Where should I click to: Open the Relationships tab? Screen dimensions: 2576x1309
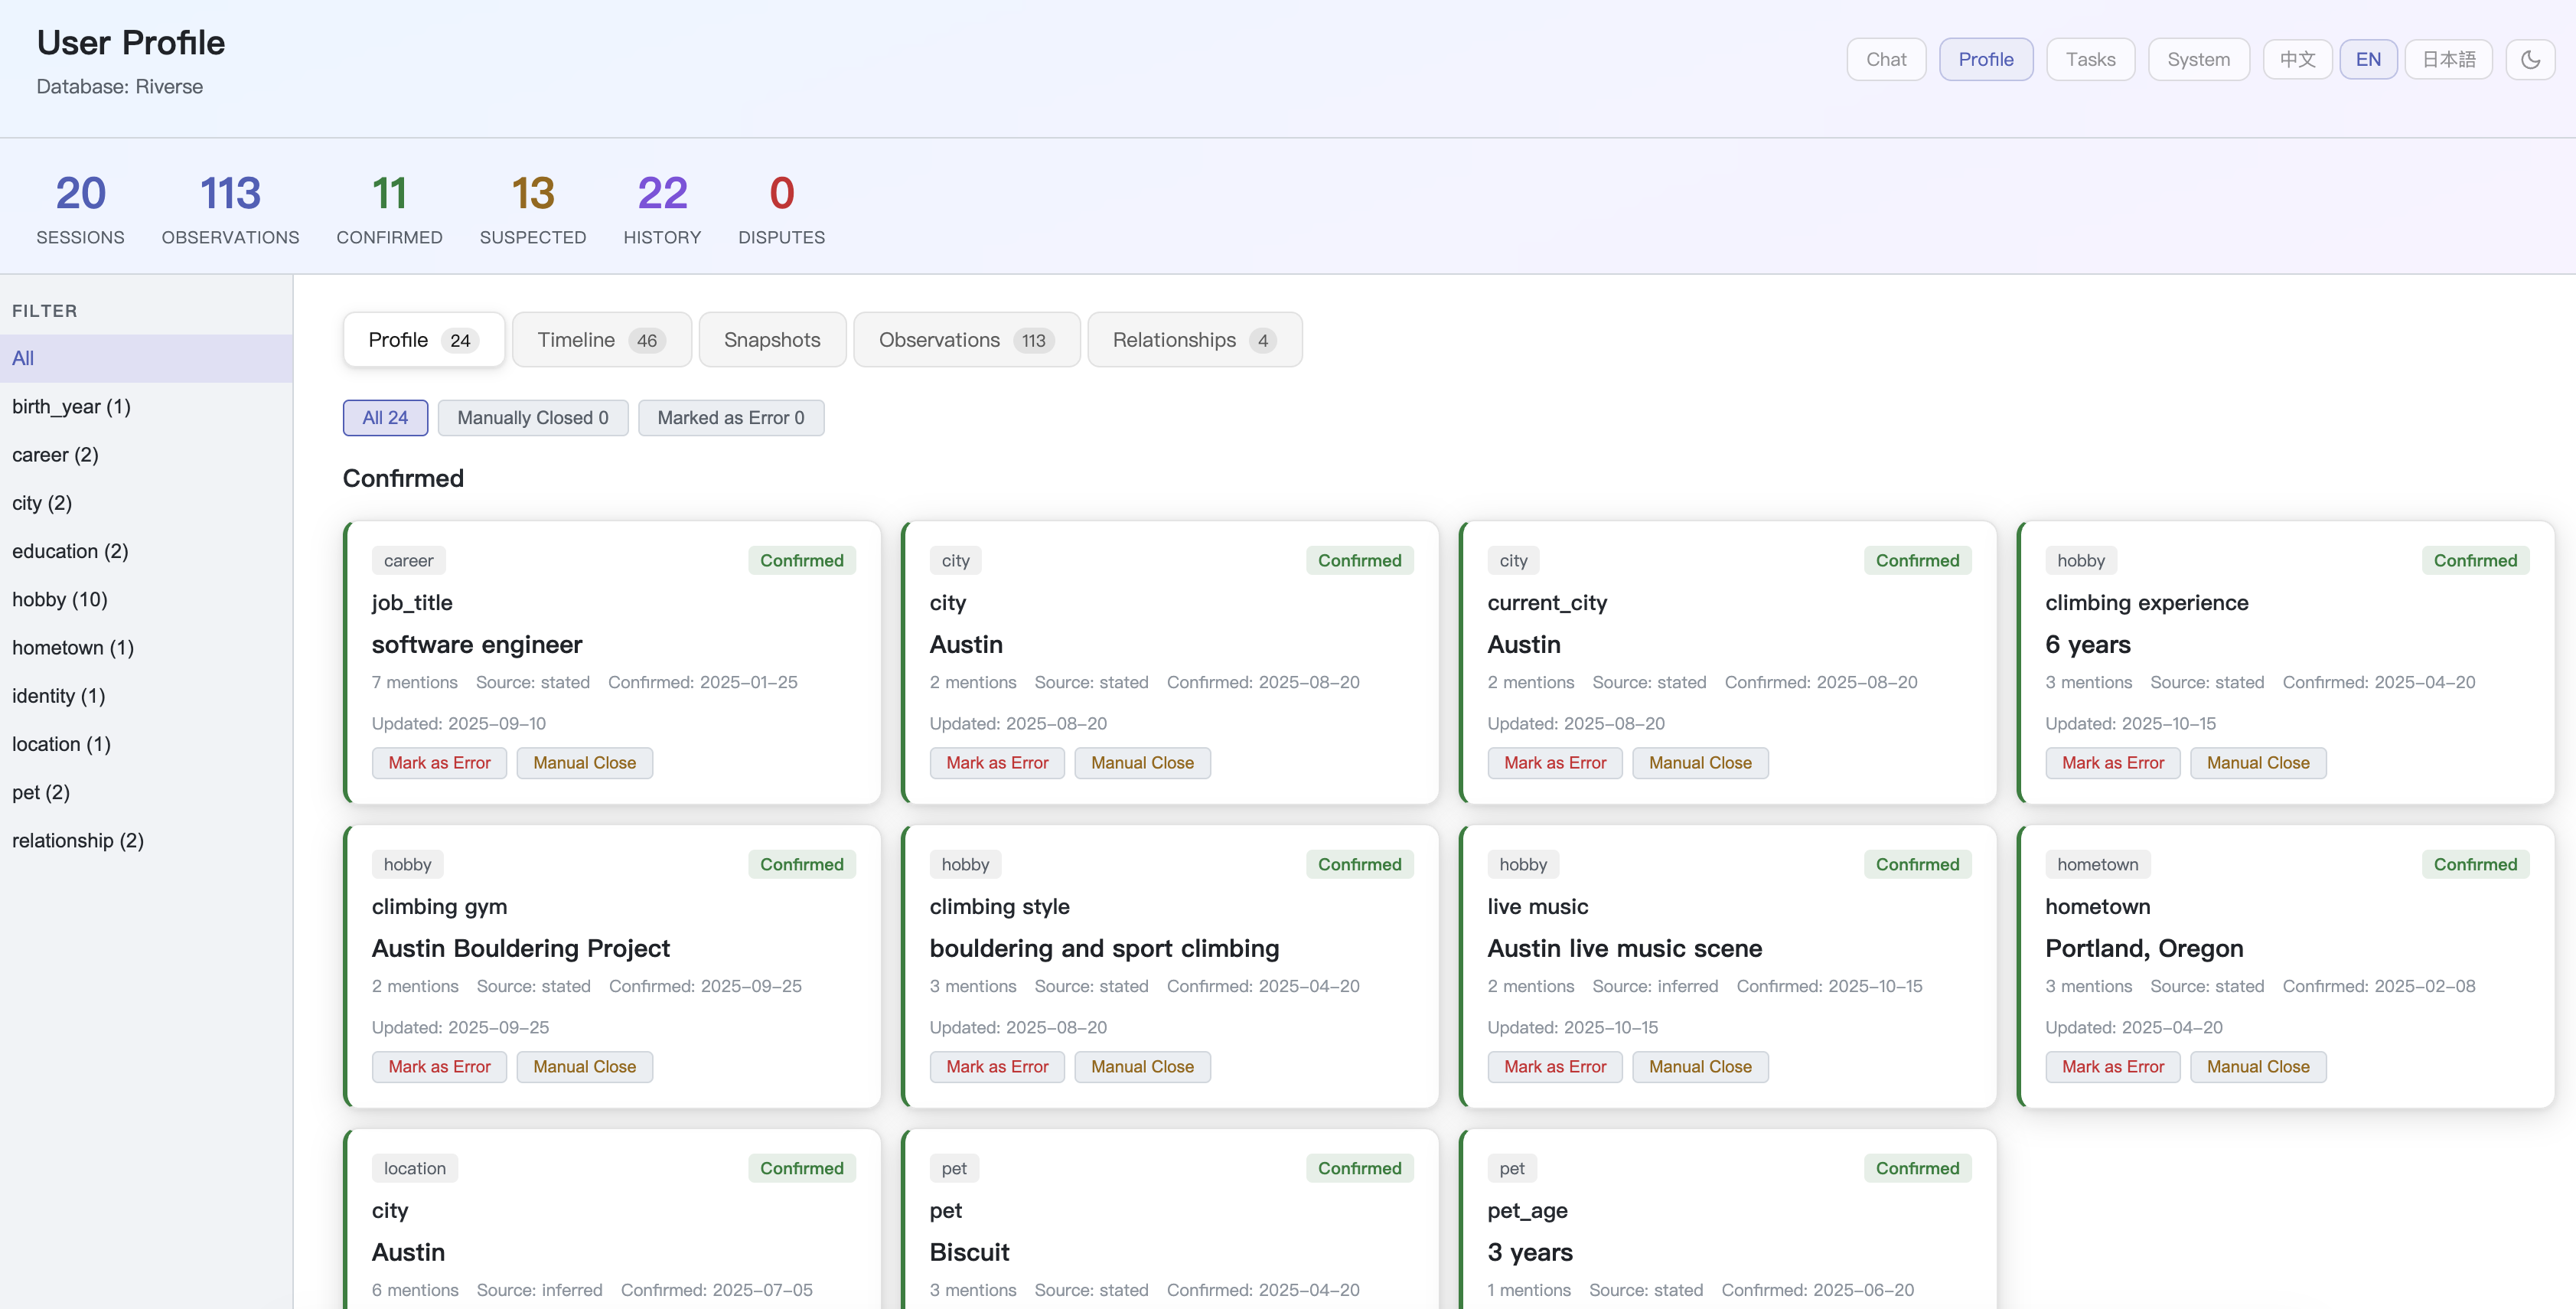point(1194,340)
